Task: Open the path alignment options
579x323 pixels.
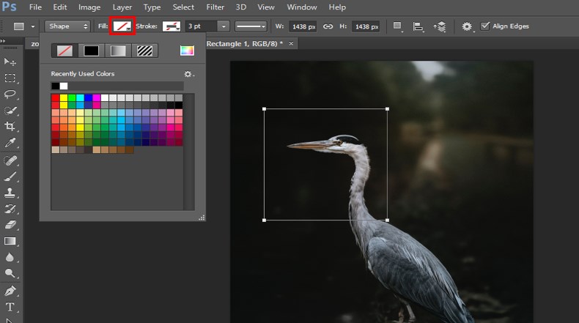Action: [418, 26]
